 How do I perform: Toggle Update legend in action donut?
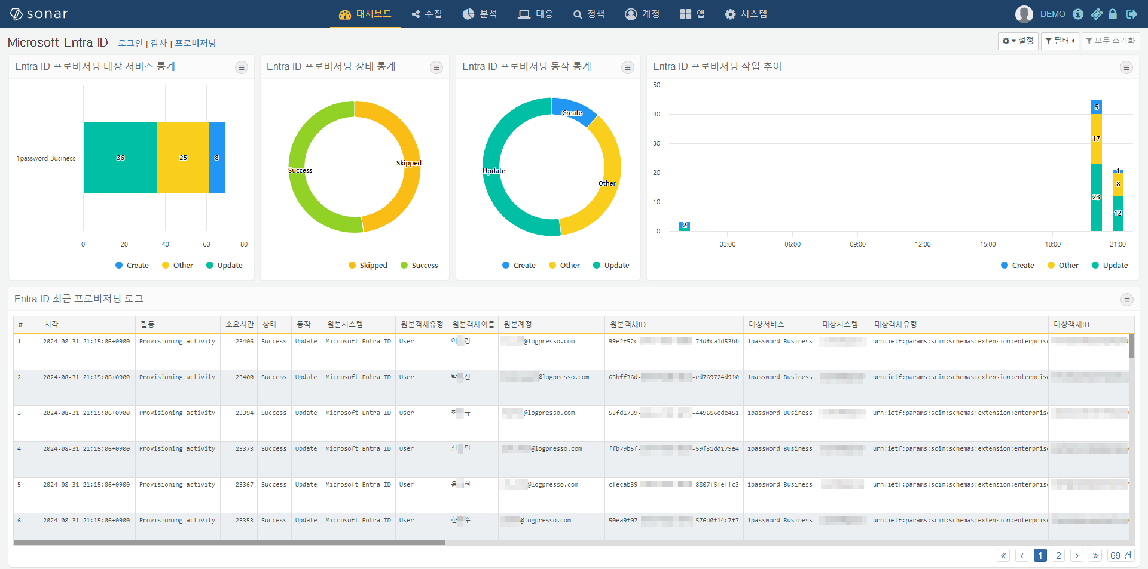611,265
